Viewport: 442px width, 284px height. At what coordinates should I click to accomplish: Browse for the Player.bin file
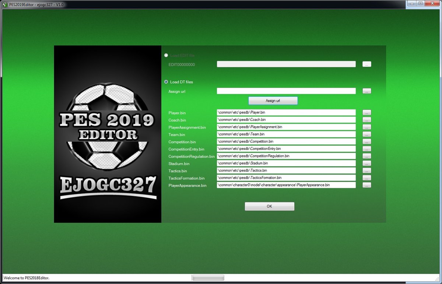pos(366,112)
